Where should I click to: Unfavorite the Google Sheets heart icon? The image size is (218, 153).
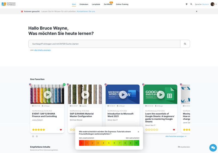pos(174,130)
